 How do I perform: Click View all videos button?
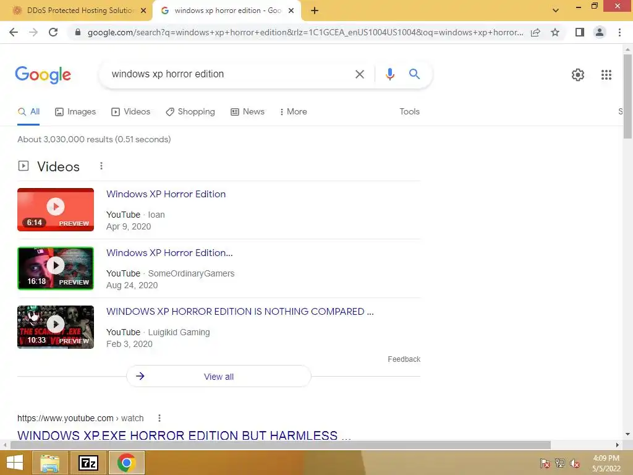tap(219, 377)
